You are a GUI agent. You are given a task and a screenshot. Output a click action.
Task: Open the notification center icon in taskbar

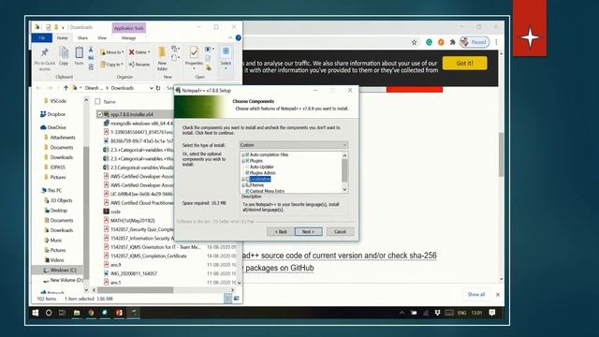(492, 313)
